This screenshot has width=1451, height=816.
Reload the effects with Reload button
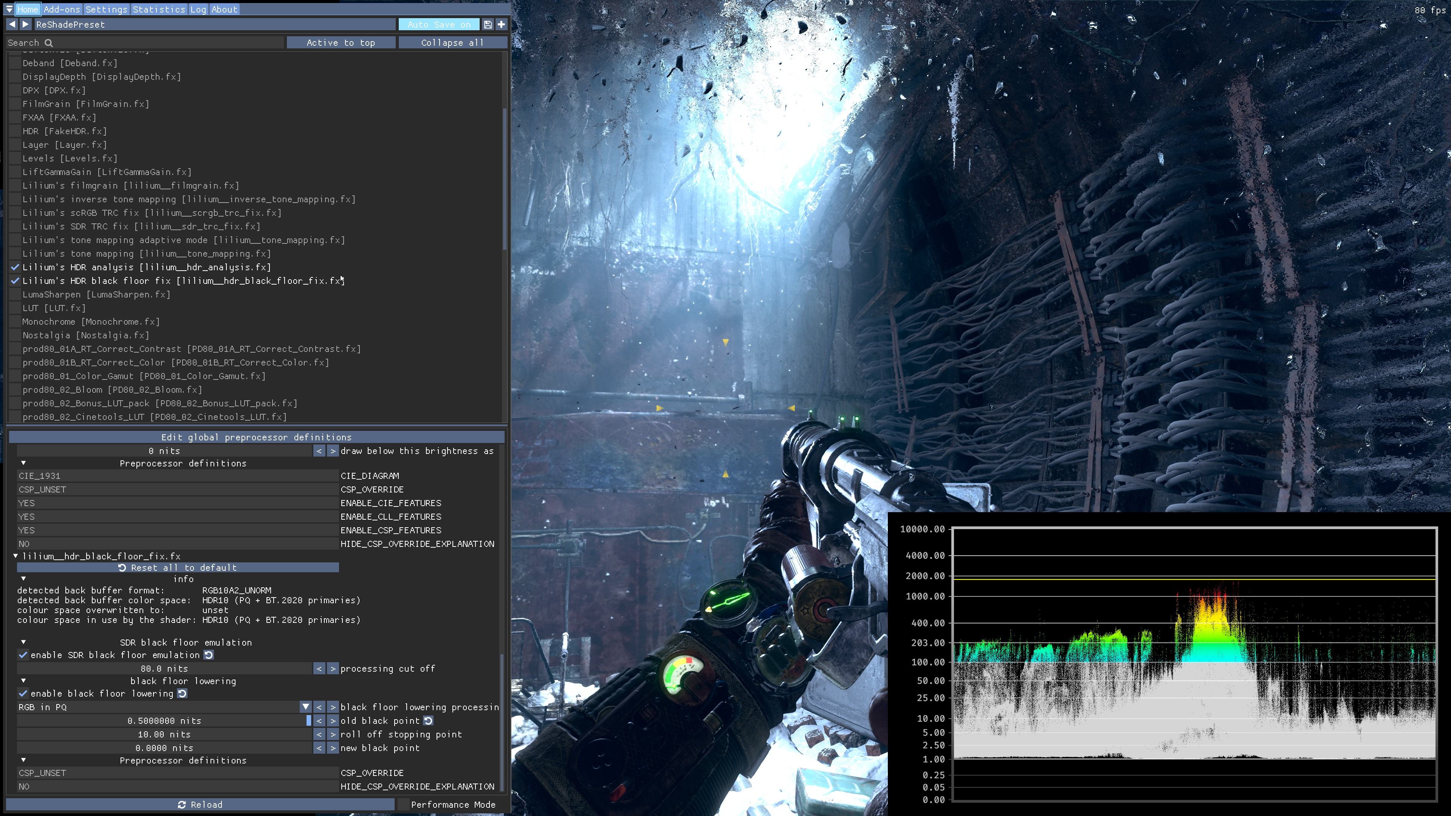click(x=200, y=805)
